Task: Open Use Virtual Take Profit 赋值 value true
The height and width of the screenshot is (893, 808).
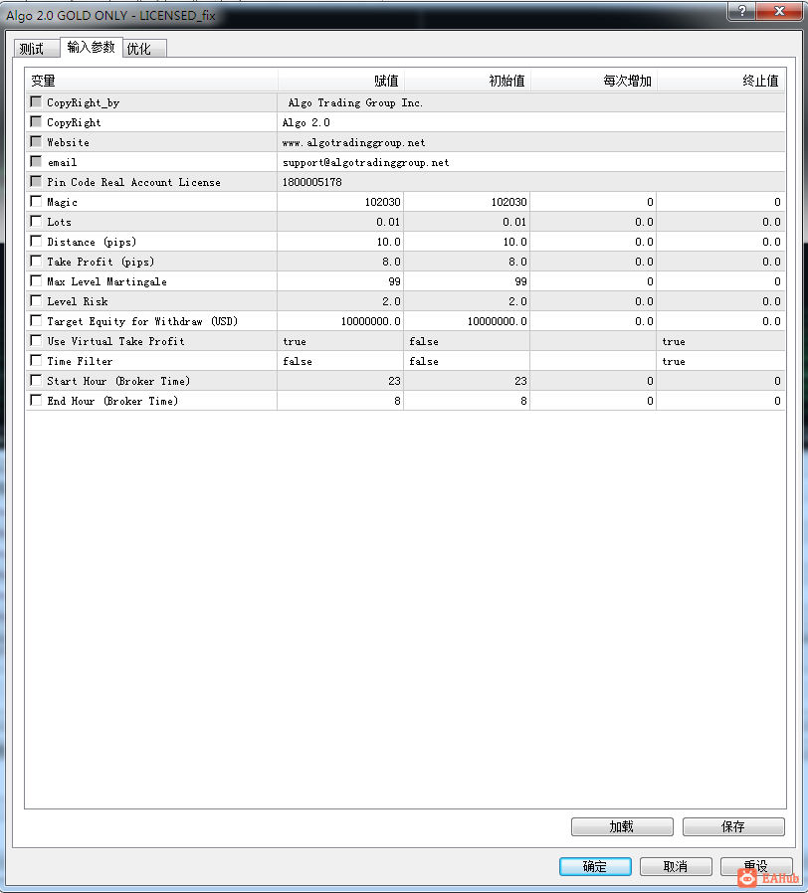Action: [x=340, y=340]
